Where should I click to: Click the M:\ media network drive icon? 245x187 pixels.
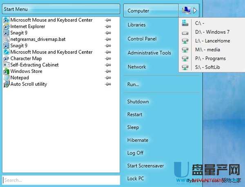pyautogui.click(x=185, y=50)
